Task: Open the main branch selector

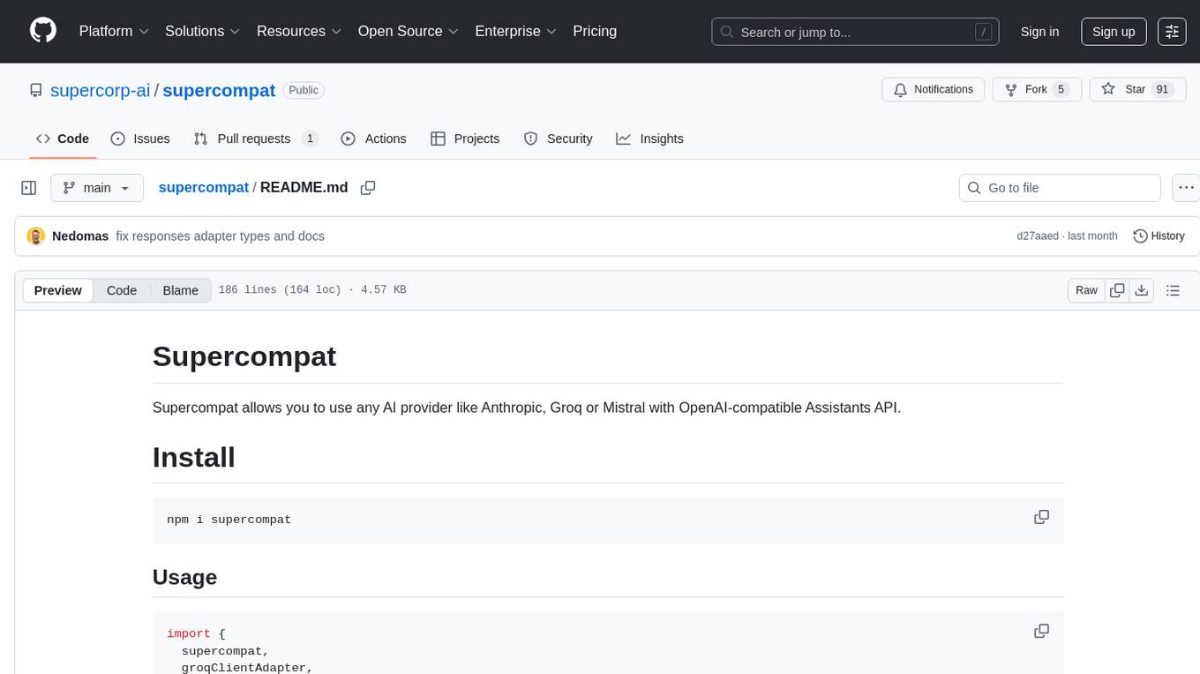Action: tap(97, 188)
